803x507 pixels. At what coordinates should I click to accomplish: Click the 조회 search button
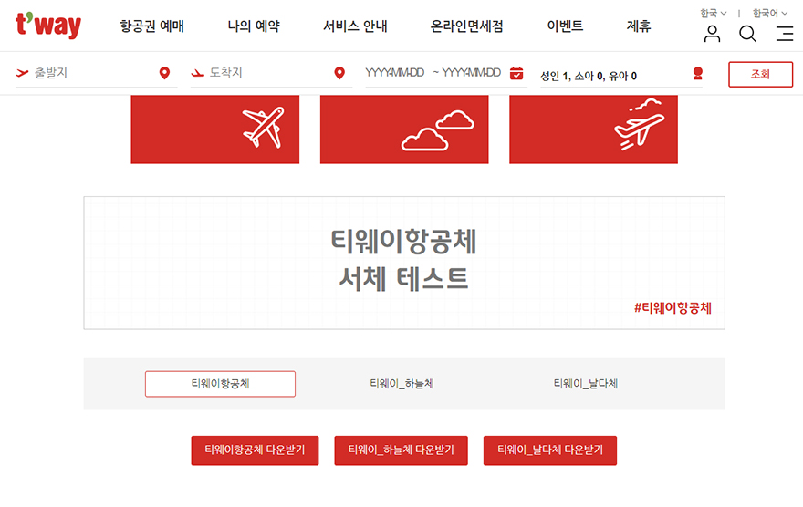tap(760, 74)
